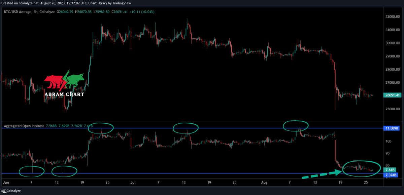
Task: Click the 28000.00 price axis label
Action: click(393, 70)
